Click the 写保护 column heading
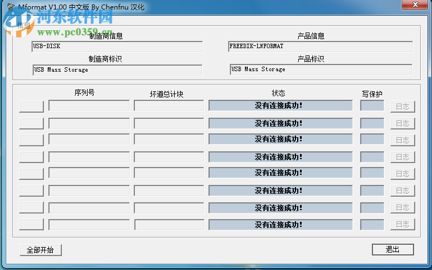Viewport: 432px width, 270px height. click(372, 94)
